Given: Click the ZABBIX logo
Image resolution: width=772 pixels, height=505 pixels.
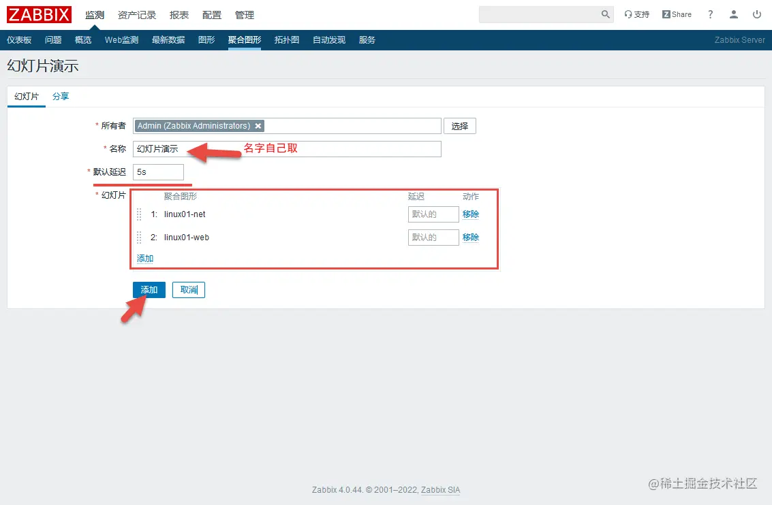Looking at the screenshot, I should click(x=39, y=15).
